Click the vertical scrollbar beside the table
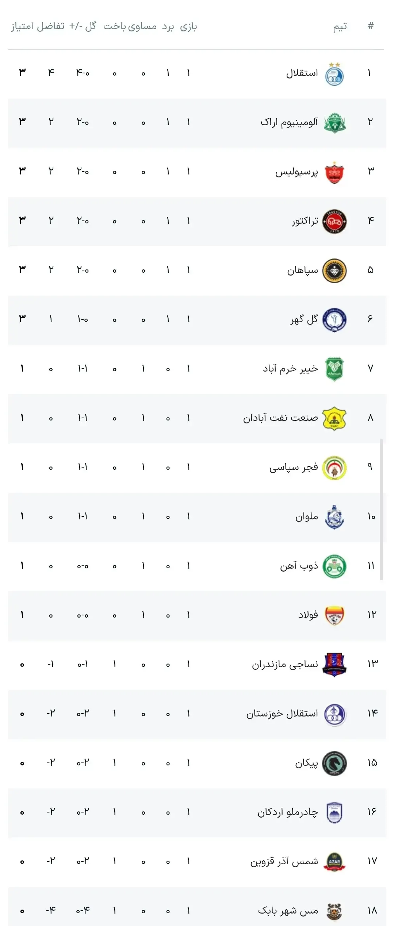 click(x=381, y=510)
